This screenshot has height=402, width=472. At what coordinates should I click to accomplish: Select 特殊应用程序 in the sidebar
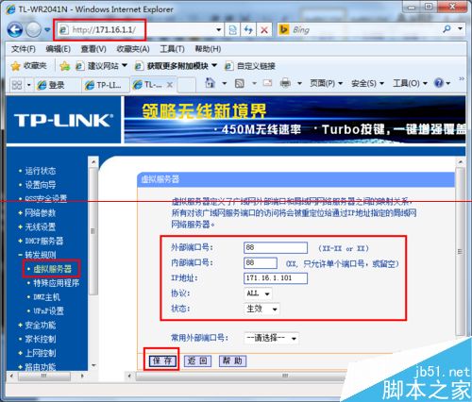pyautogui.click(x=56, y=283)
